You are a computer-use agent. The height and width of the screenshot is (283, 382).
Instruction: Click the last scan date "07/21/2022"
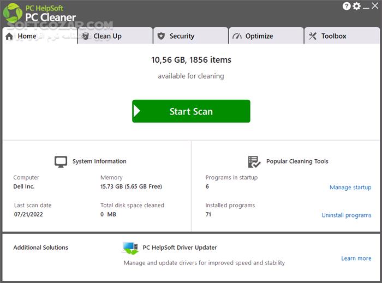[28, 214]
